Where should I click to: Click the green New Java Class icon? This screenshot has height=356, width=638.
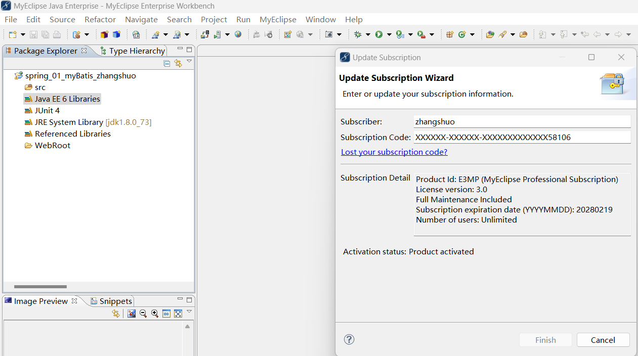click(x=462, y=34)
